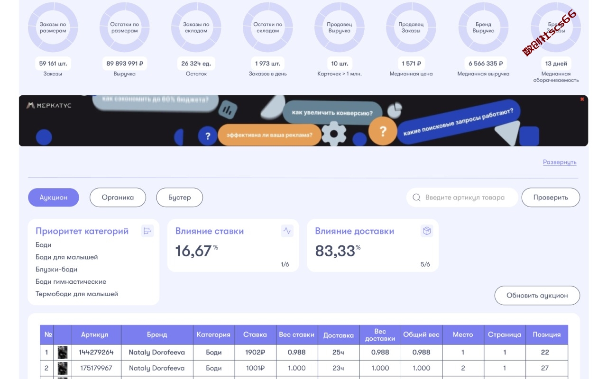607x379 pixels.
Task: Click the Бренд column header
Action: click(157, 334)
